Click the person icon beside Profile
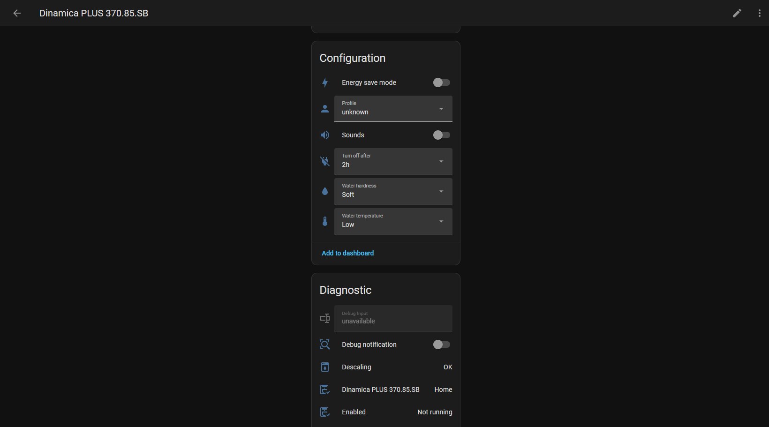Image resolution: width=769 pixels, height=427 pixels. point(325,109)
